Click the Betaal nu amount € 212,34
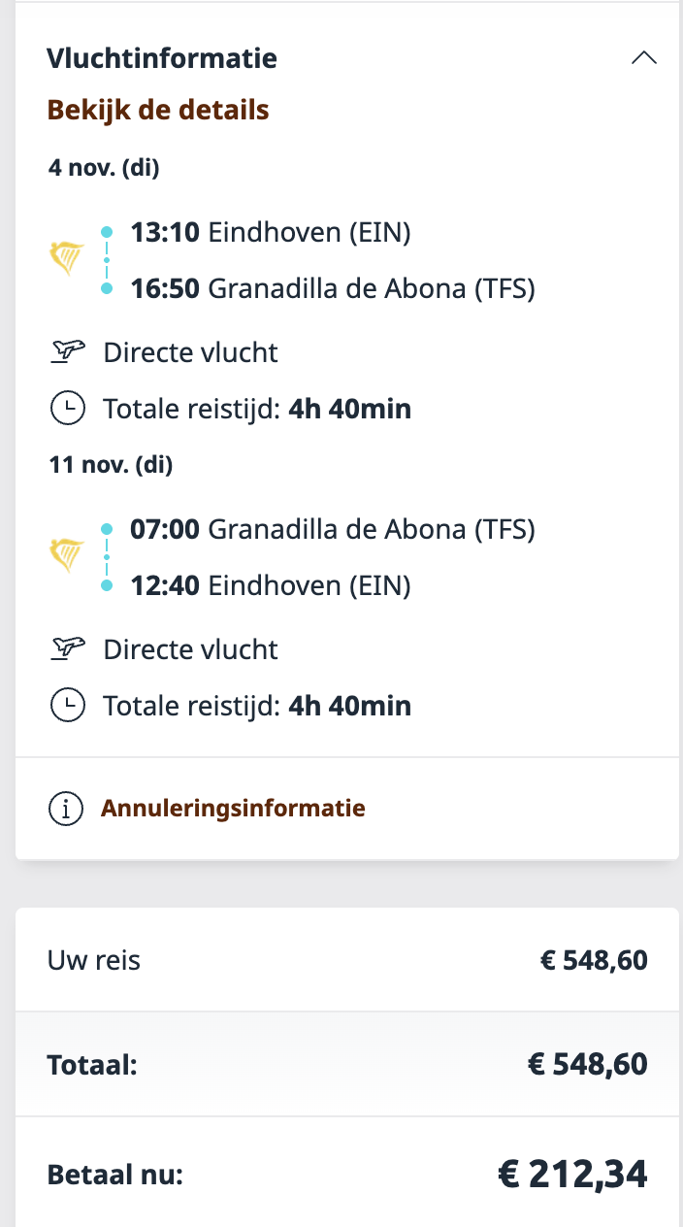Image resolution: width=683 pixels, height=1227 pixels. point(572,1175)
